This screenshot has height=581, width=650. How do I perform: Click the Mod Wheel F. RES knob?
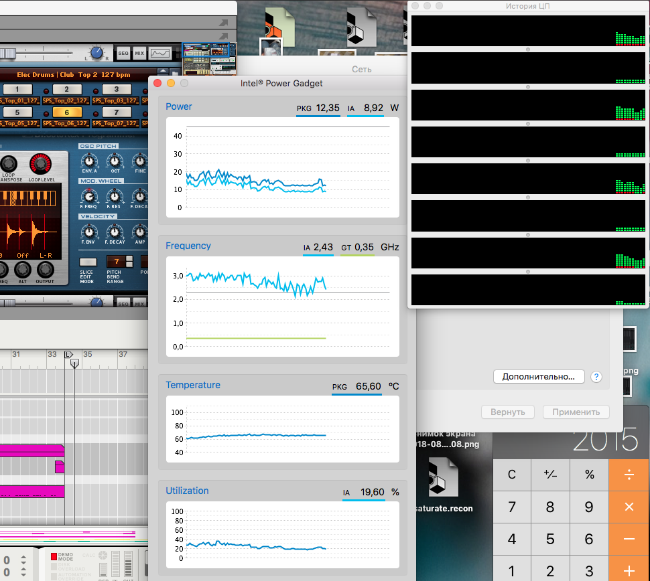(x=115, y=196)
